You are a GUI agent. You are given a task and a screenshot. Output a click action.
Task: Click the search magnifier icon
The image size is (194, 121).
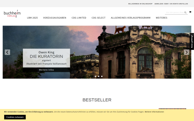pos(185,13)
